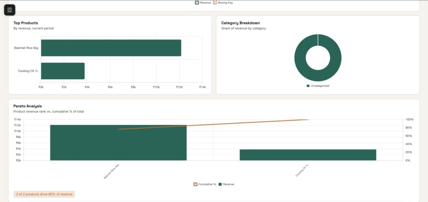Toggle Revenue legend in Pareto Analysis
Screen dimensions: 428x202
pos(226,184)
